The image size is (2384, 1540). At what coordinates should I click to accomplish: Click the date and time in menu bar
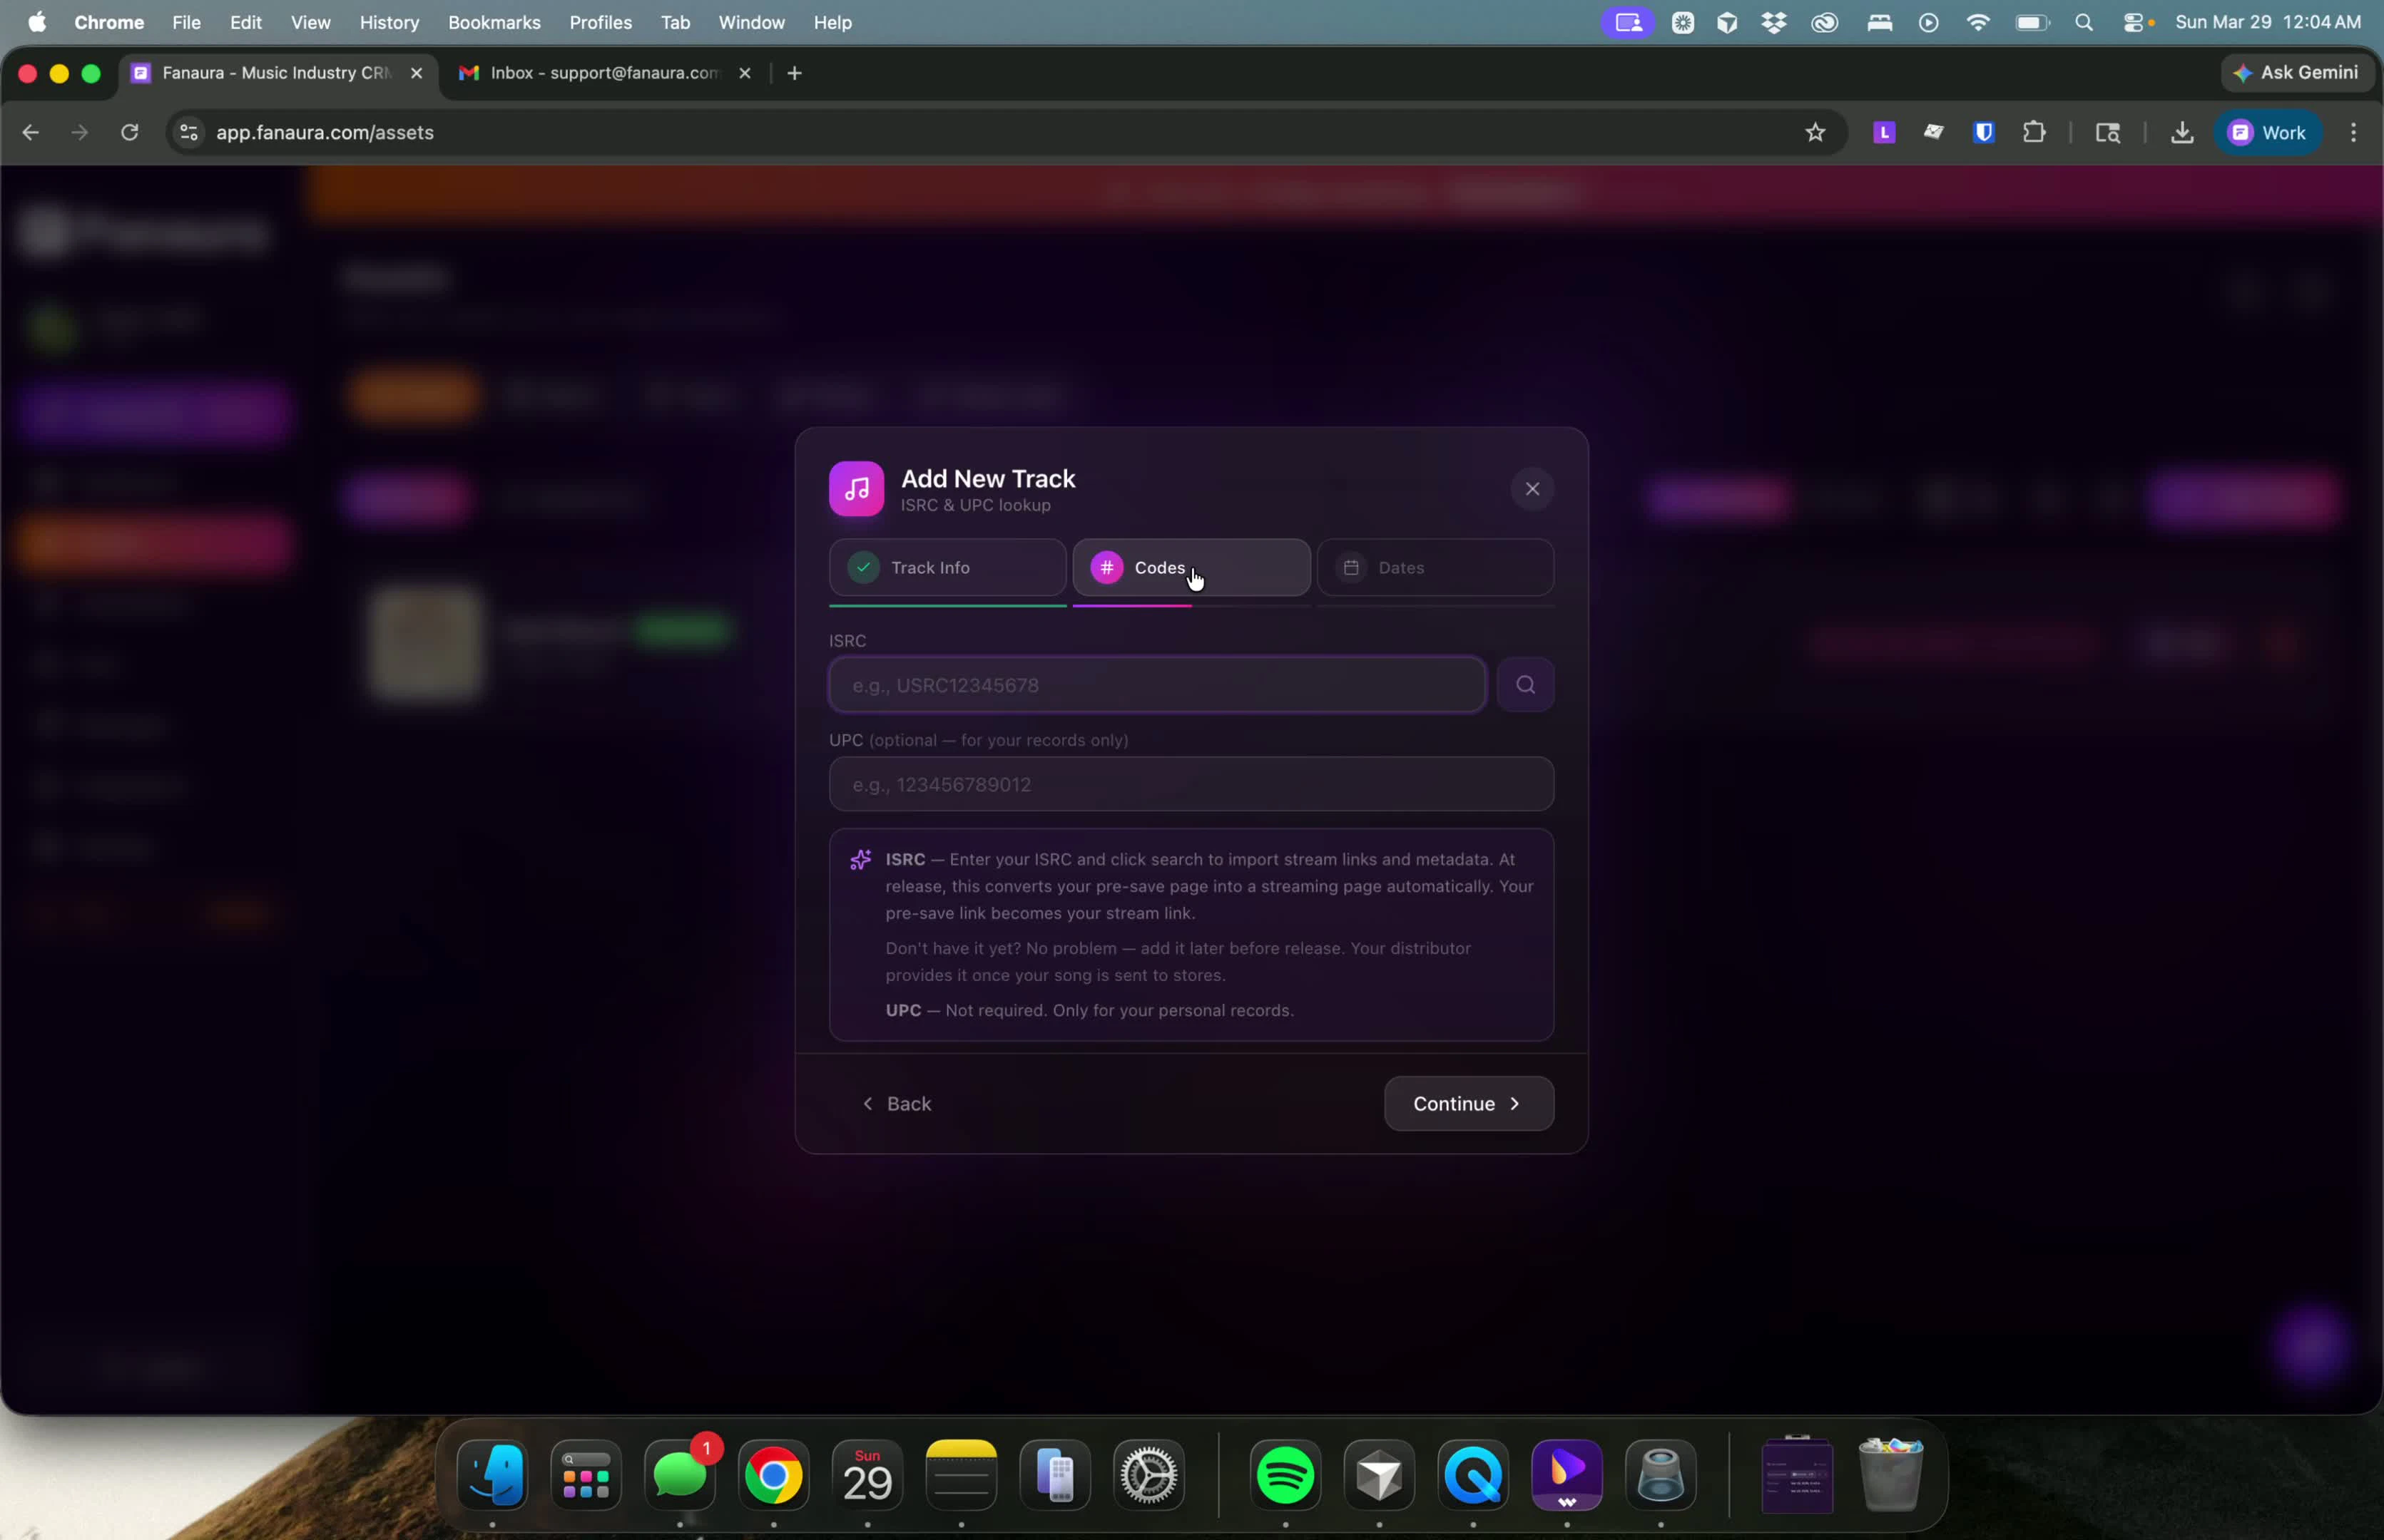tap(2268, 22)
